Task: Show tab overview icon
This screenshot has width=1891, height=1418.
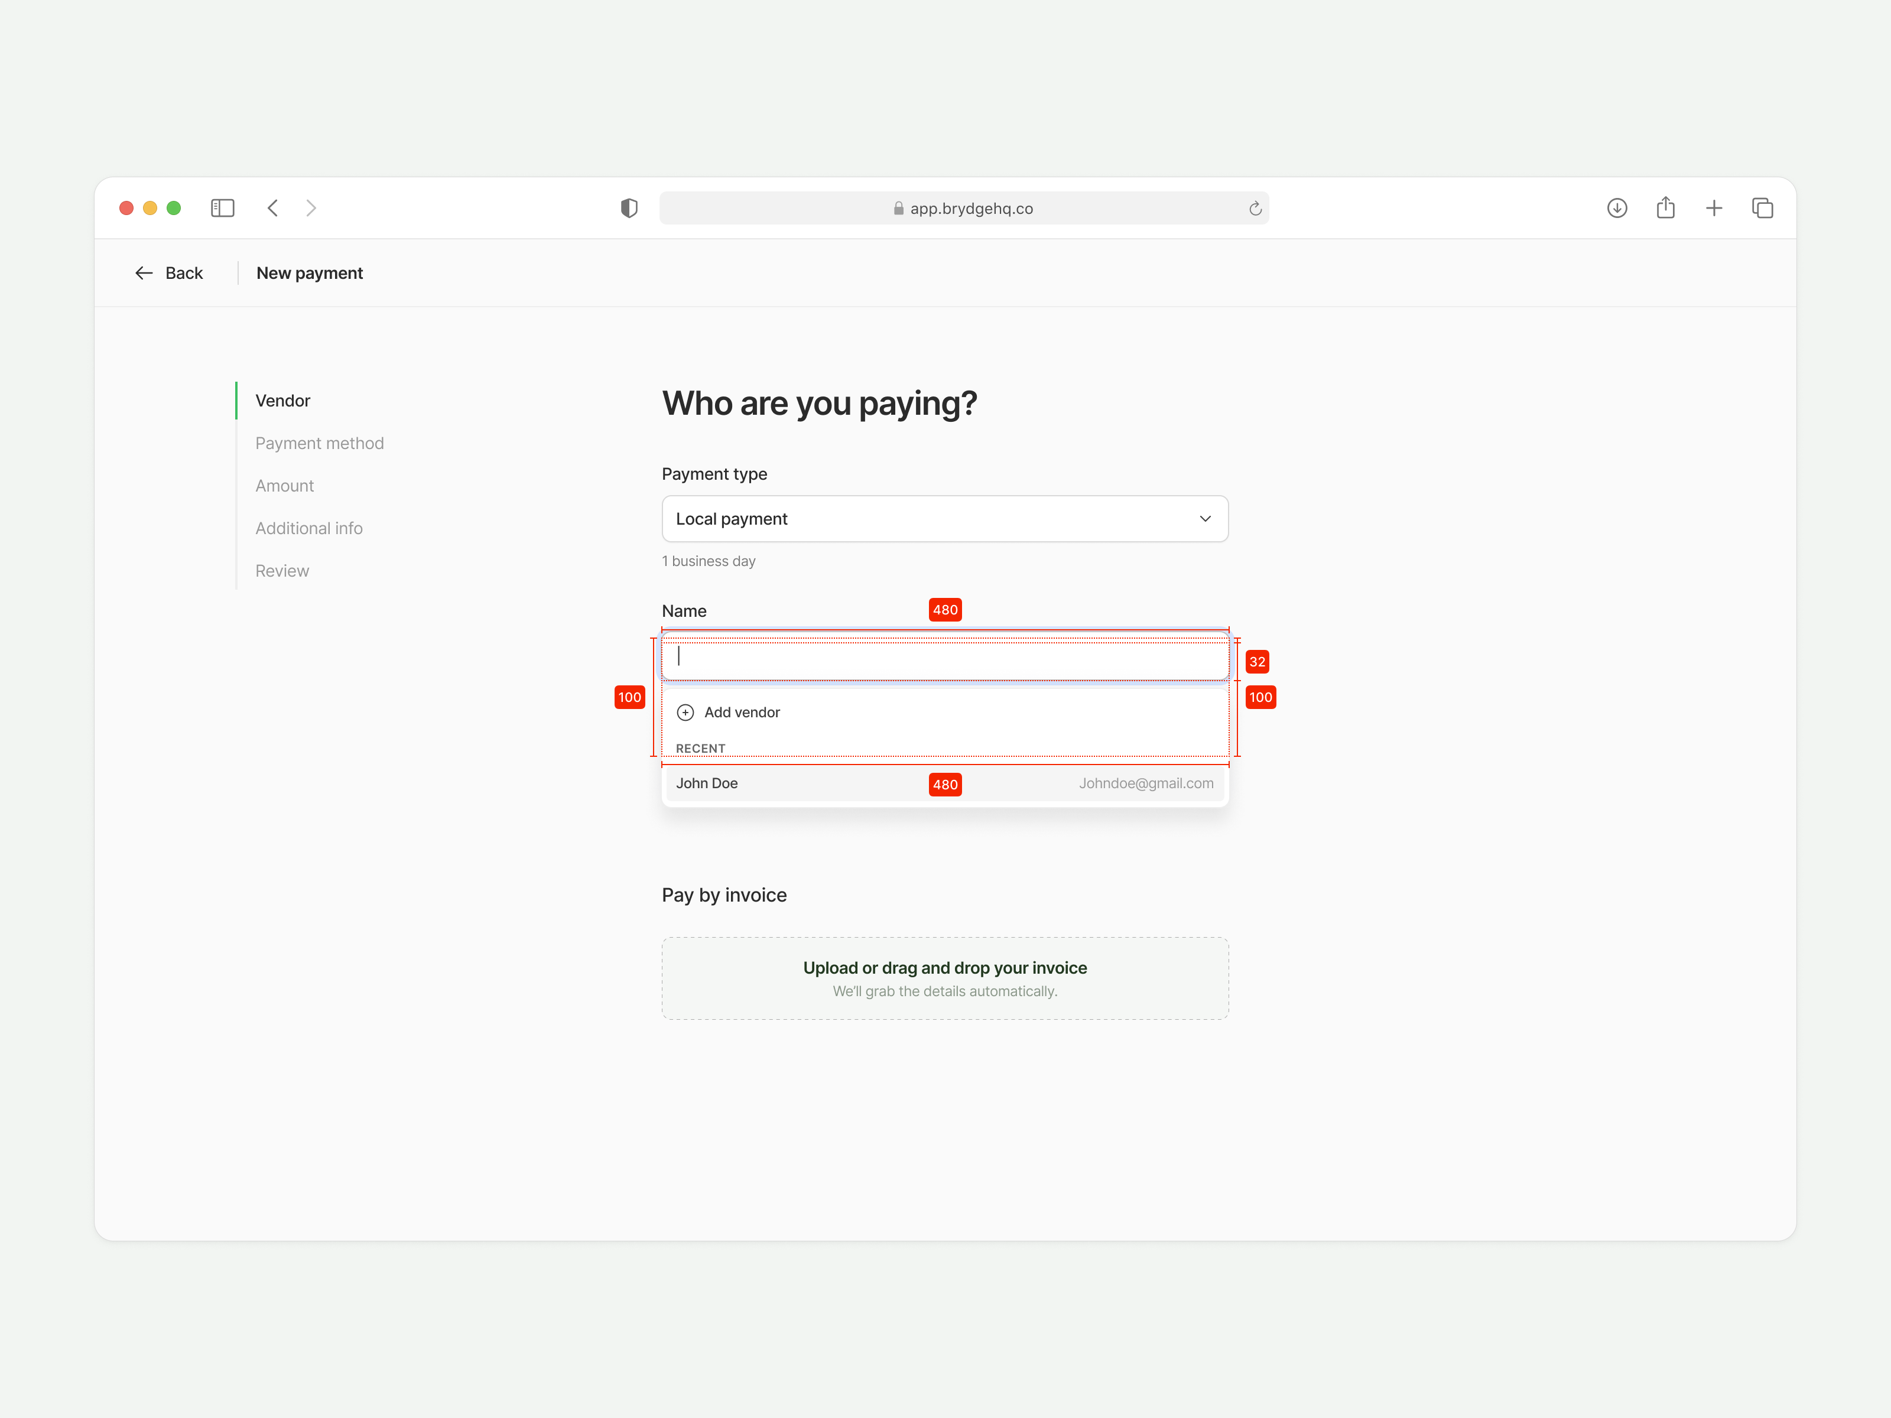Action: (x=1763, y=208)
